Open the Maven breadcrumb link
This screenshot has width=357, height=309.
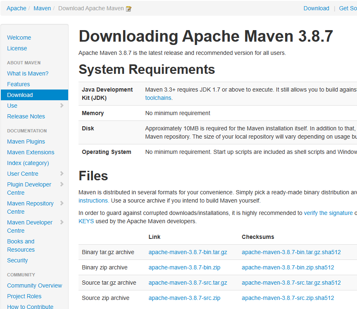click(x=42, y=8)
